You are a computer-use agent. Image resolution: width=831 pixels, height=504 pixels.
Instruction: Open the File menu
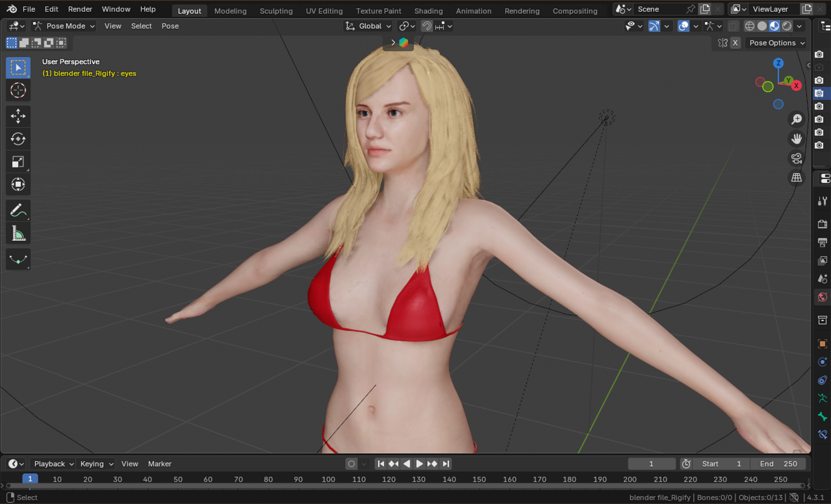point(29,9)
